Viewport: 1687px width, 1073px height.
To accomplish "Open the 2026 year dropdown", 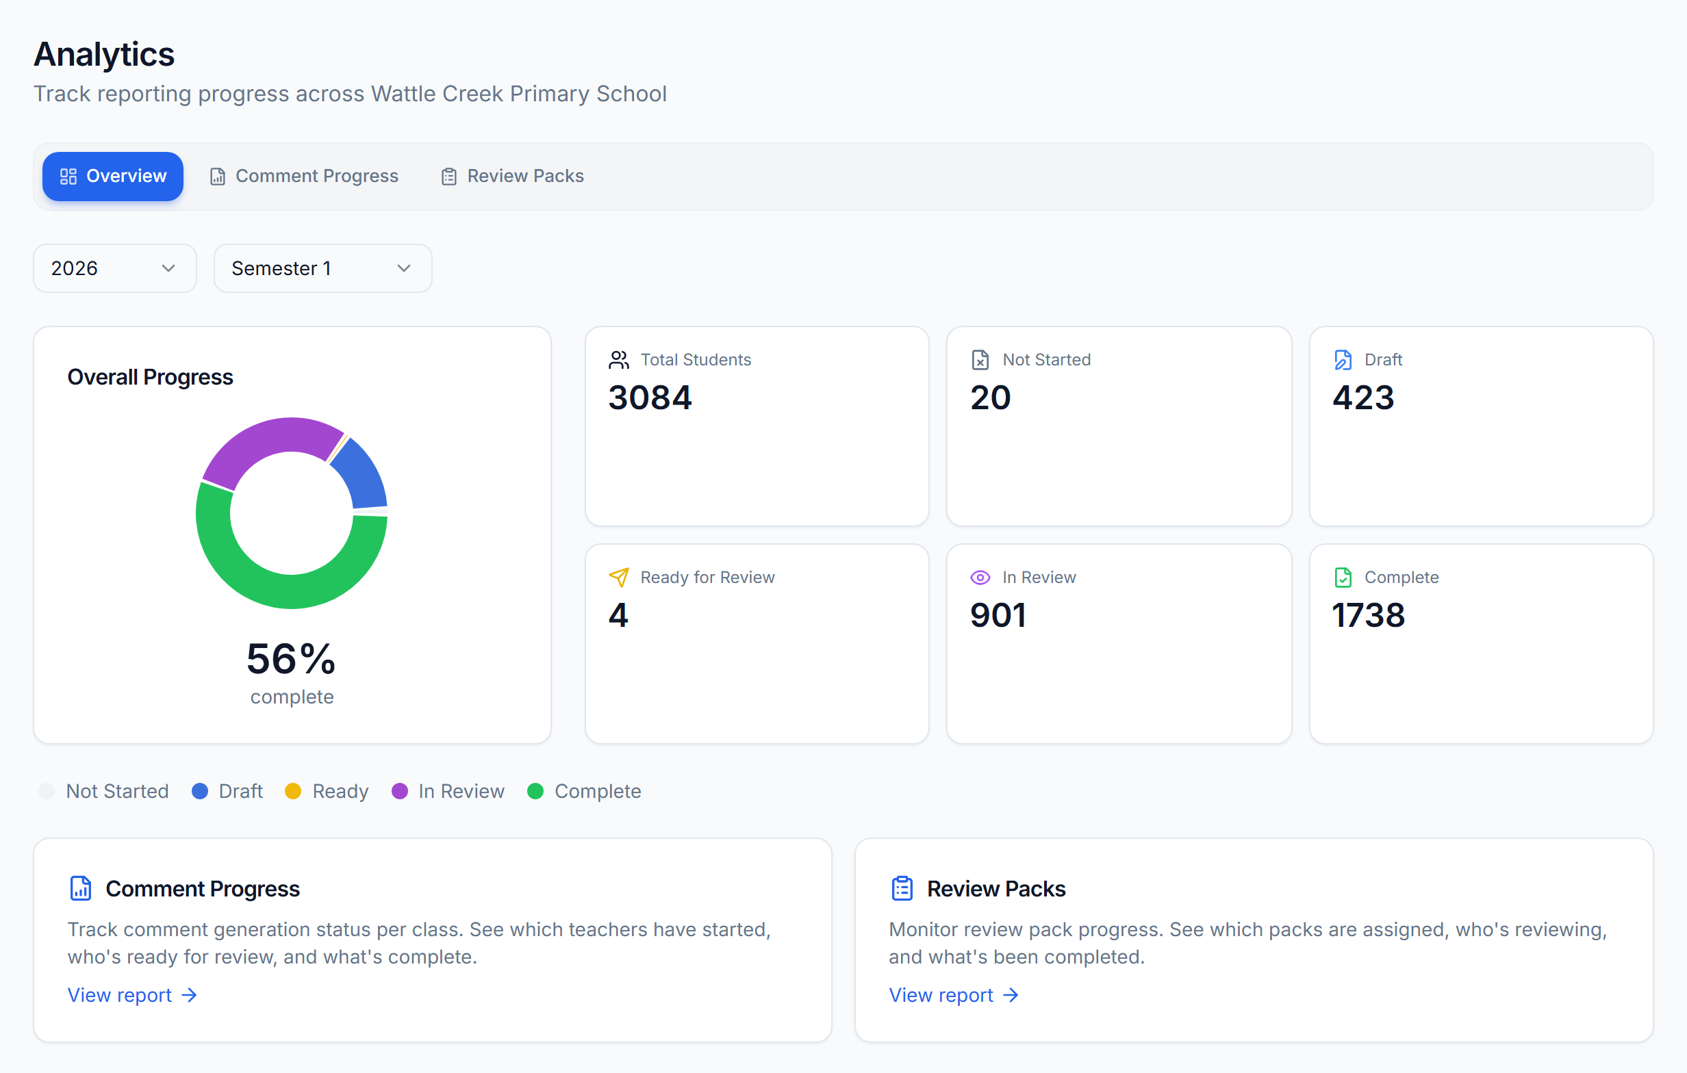I will point(115,268).
